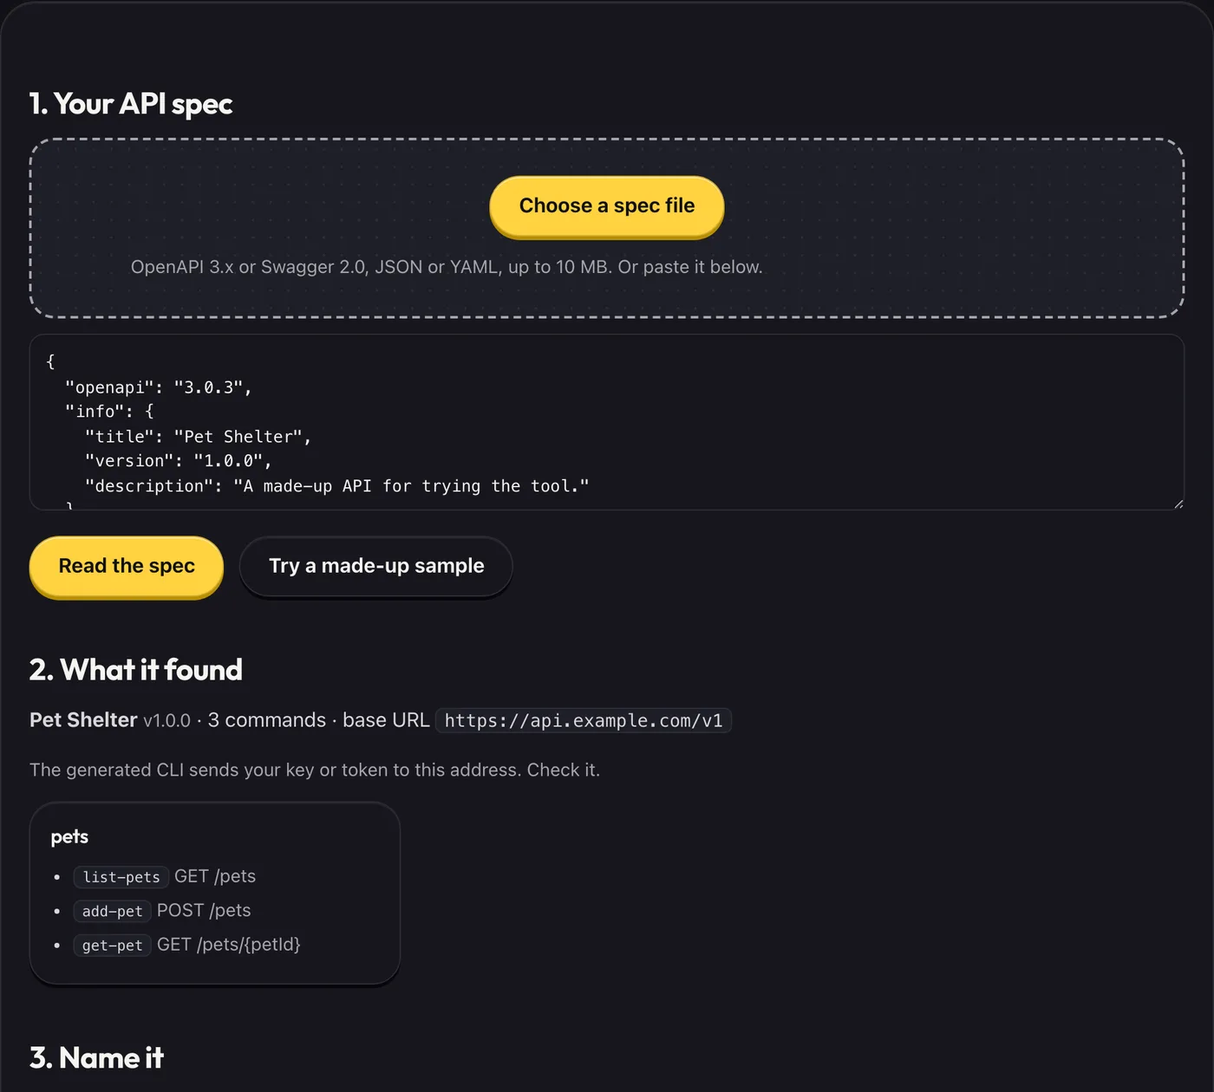
Task: Select the base URL https://api.example.com/v1
Action: (x=584, y=720)
